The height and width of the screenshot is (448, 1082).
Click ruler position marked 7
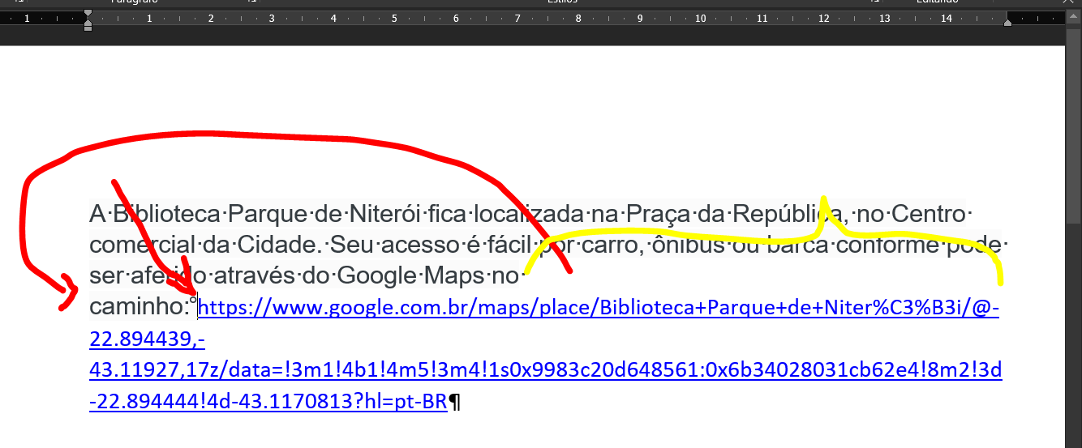pyautogui.click(x=517, y=18)
